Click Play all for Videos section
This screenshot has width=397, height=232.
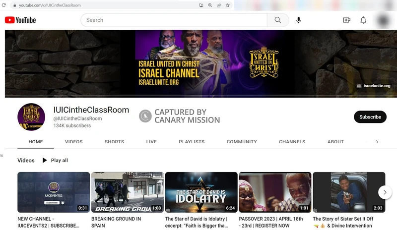coord(55,161)
